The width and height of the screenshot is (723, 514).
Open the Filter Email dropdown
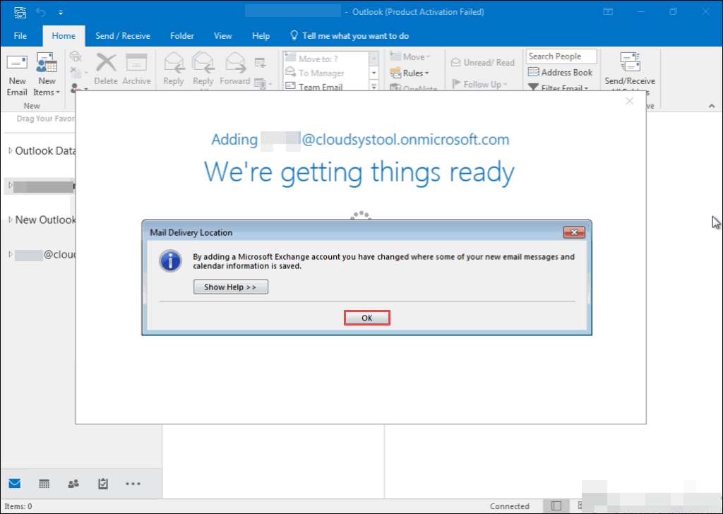point(559,87)
